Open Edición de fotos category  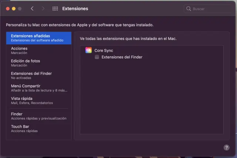click(39, 63)
